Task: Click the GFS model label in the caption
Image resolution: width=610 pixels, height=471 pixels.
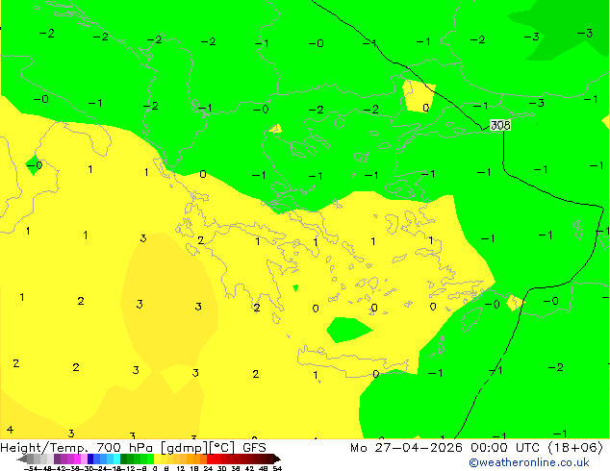Action: tap(254, 448)
